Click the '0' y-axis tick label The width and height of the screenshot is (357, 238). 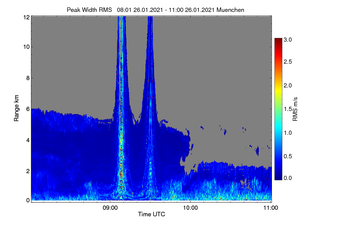tap(28, 200)
